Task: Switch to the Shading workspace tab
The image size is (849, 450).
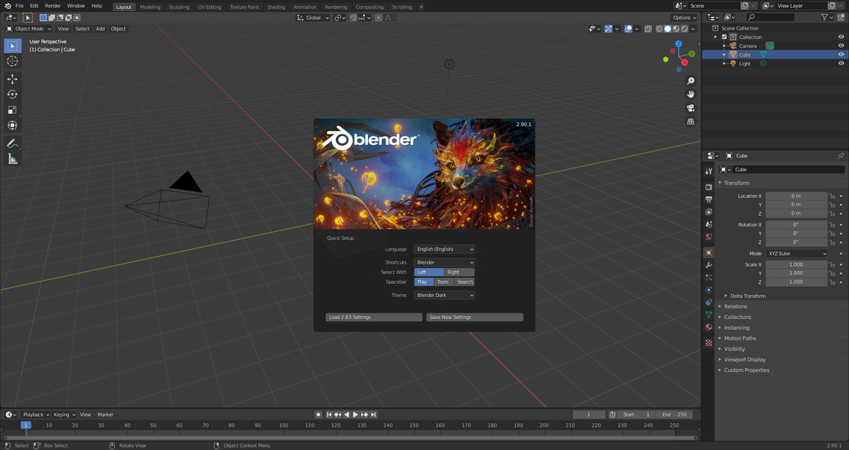Action: tap(276, 7)
